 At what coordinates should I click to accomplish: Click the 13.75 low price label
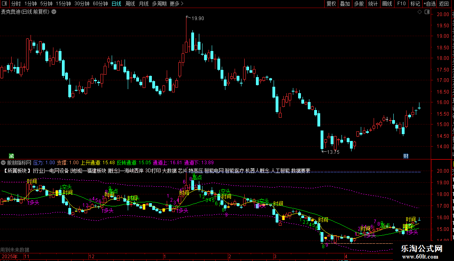click(x=333, y=152)
